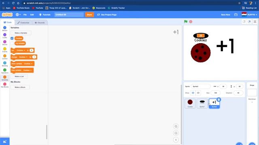Select the Motion block category
Screen dimensions: 259x145
click(5, 29)
